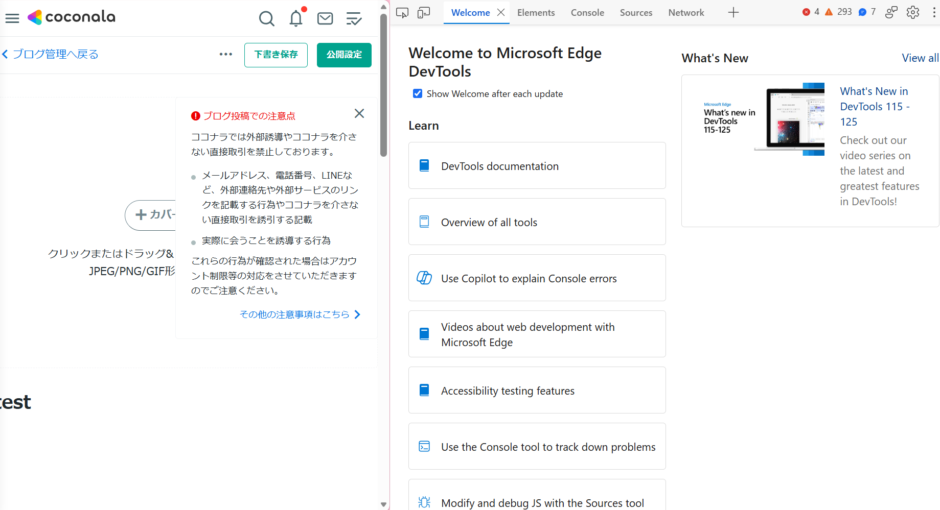Open the task list check icon

pos(354,19)
